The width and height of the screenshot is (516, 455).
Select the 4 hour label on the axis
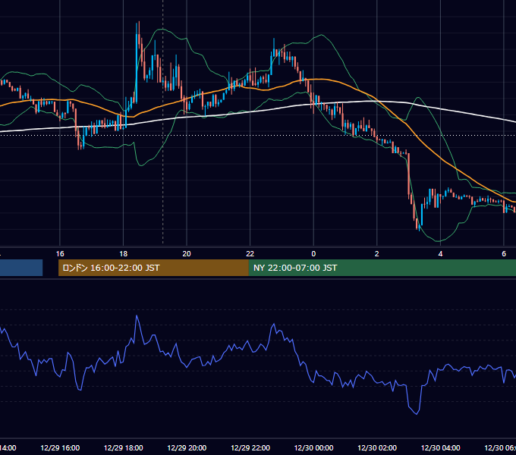pos(440,254)
